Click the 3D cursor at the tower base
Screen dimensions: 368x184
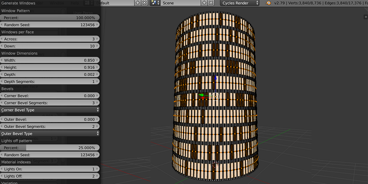click(215, 165)
